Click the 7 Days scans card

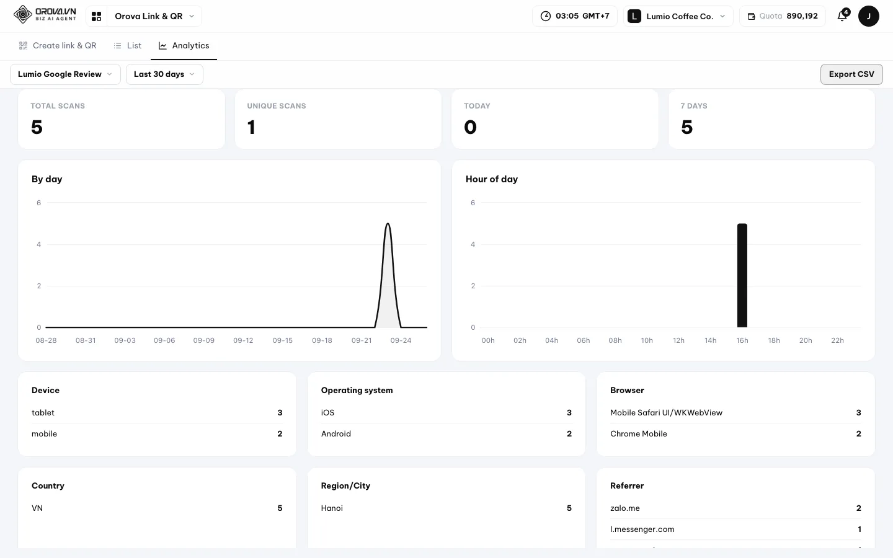pos(771,119)
